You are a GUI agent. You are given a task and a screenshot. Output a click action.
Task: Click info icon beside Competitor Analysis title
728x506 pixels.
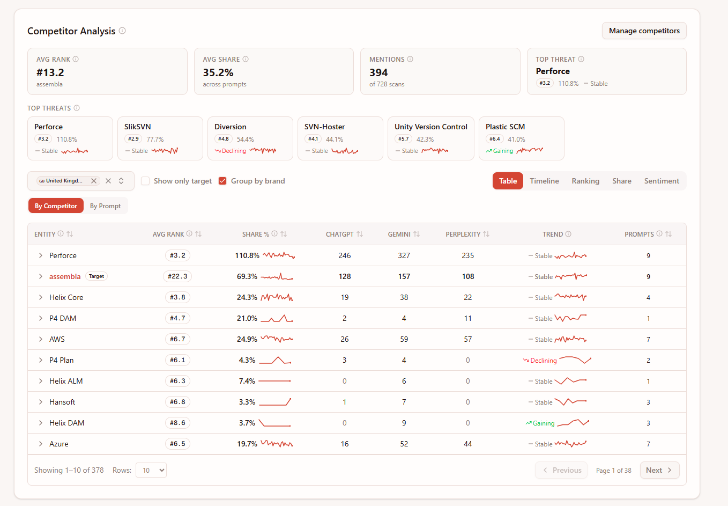[122, 31]
